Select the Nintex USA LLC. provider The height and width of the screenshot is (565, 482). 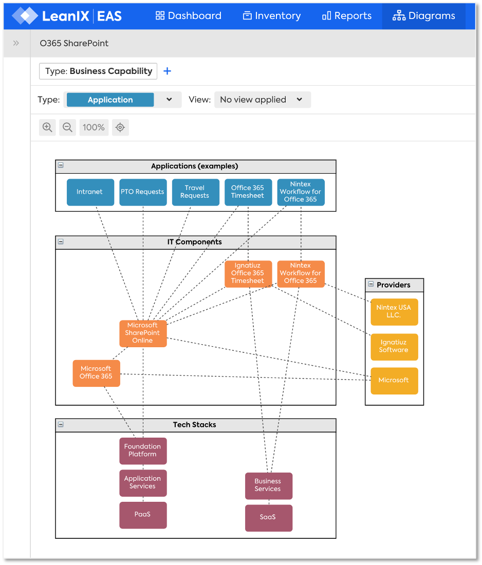(x=395, y=312)
